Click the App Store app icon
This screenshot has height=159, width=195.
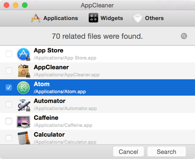(x=24, y=54)
